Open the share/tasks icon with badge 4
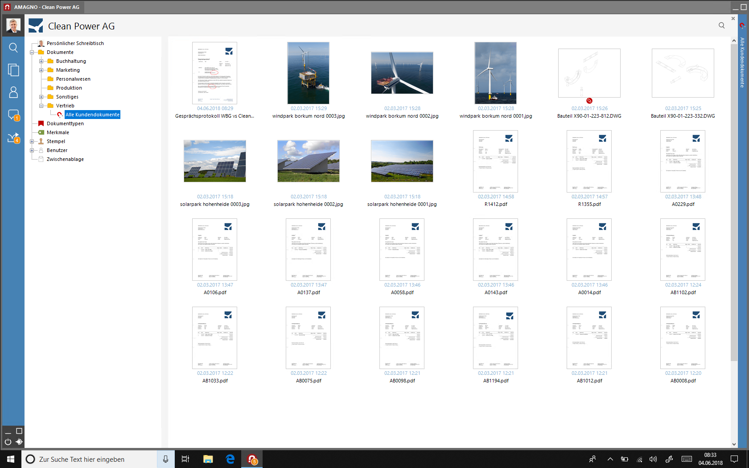This screenshot has height=468, width=749. point(13,138)
